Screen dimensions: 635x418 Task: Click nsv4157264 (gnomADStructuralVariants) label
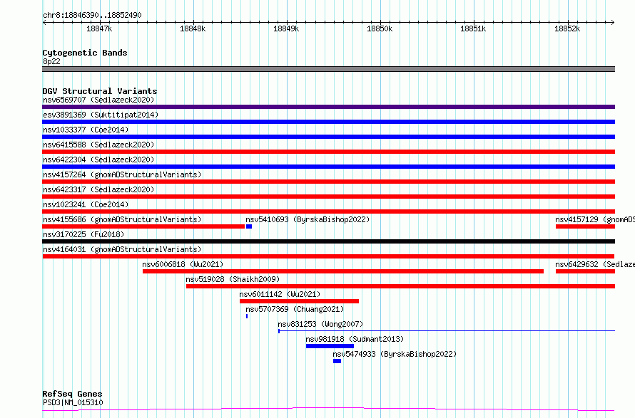click(122, 174)
